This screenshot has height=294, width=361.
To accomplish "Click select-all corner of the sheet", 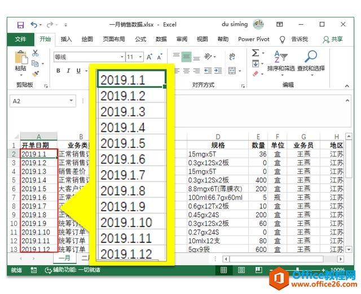I will pyautogui.click(x=16, y=137).
